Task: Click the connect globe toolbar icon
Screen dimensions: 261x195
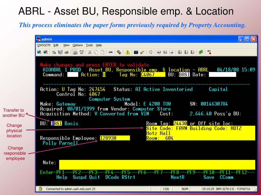Action: (39, 52)
